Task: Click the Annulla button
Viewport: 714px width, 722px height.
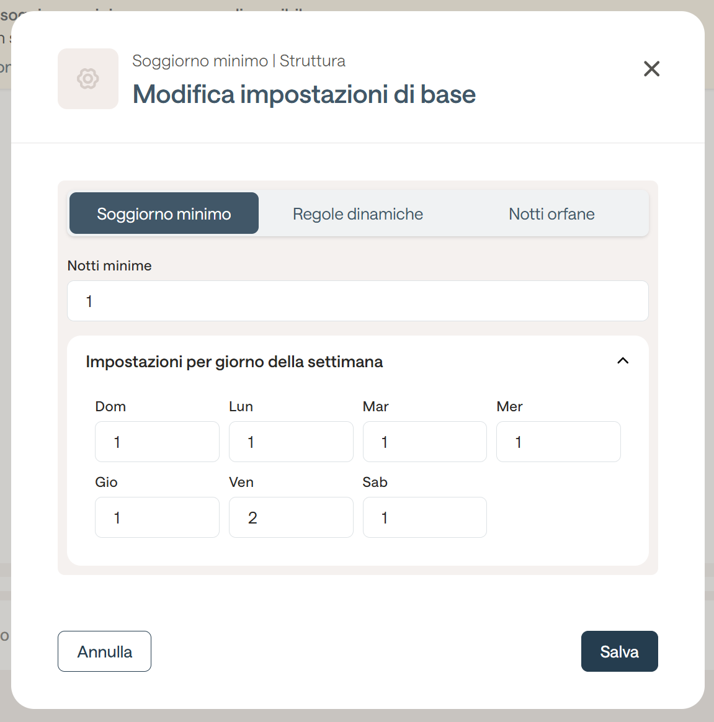Action: (x=105, y=651)
